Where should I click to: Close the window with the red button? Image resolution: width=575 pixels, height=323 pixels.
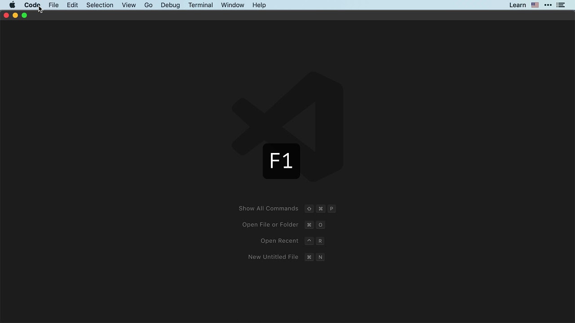coord(6,15)
